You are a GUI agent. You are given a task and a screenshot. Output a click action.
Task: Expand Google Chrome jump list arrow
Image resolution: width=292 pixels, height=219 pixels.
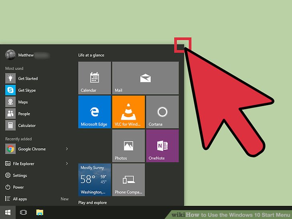click(x=67, y=149)
